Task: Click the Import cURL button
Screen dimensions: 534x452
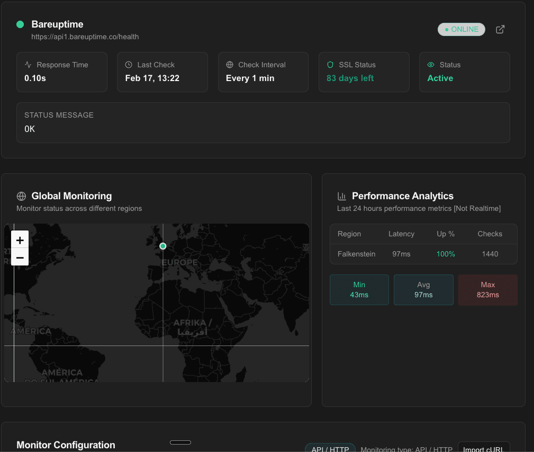Action: [484, 448]
